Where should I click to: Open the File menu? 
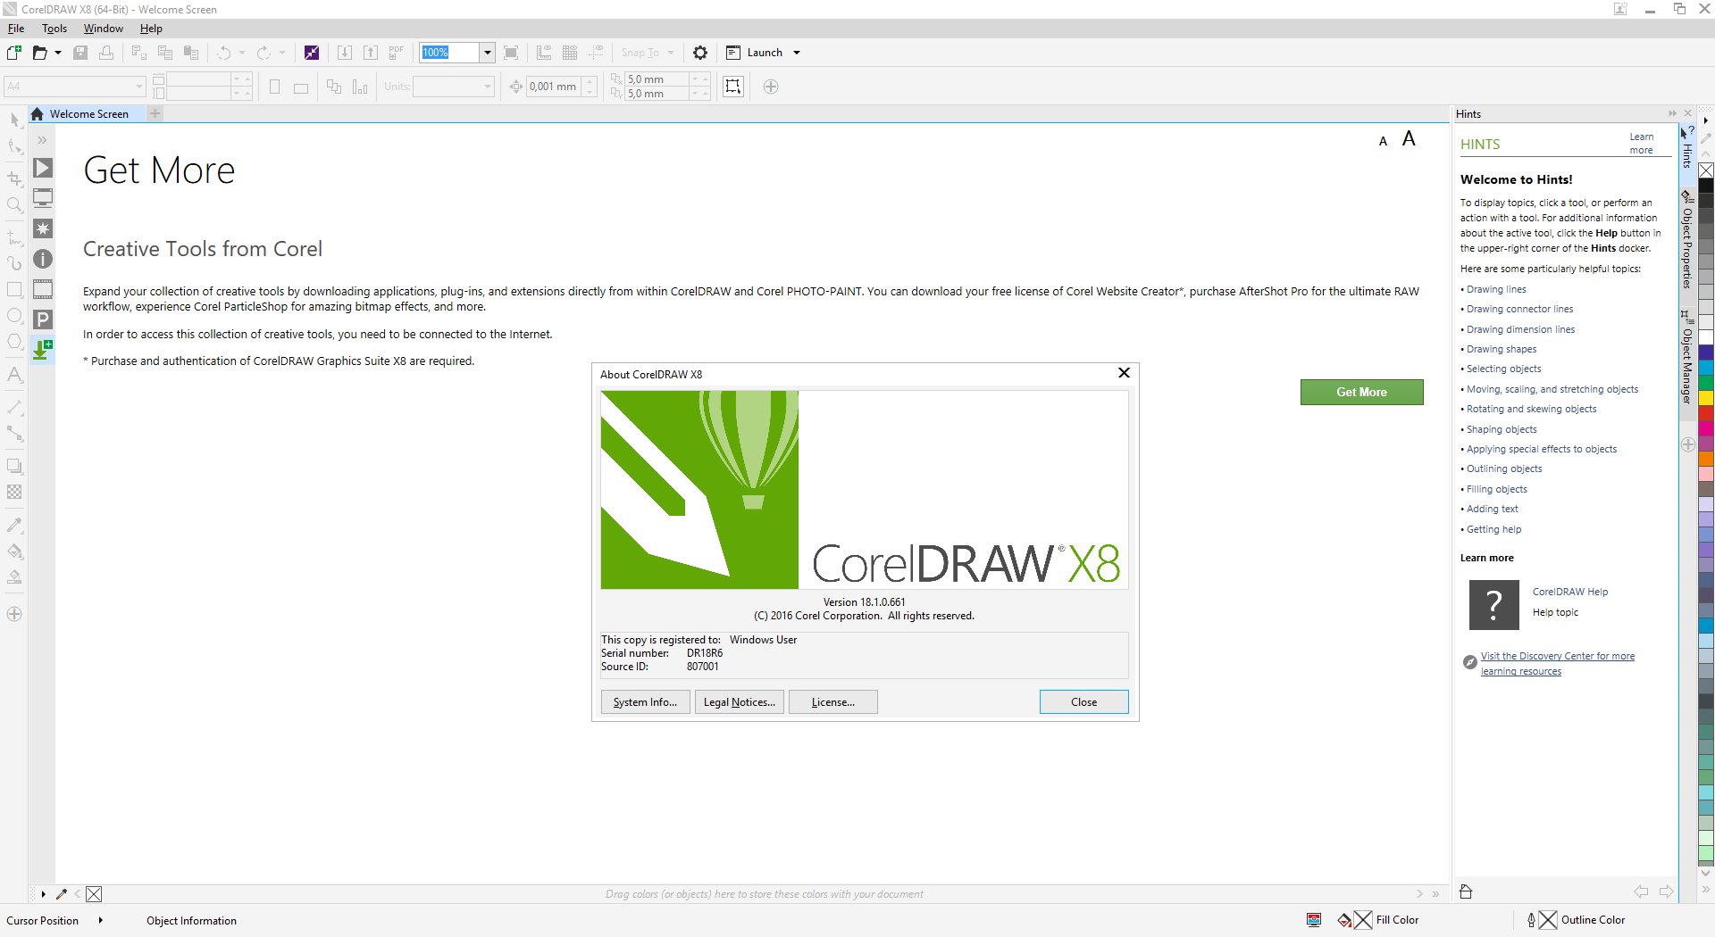16,29
